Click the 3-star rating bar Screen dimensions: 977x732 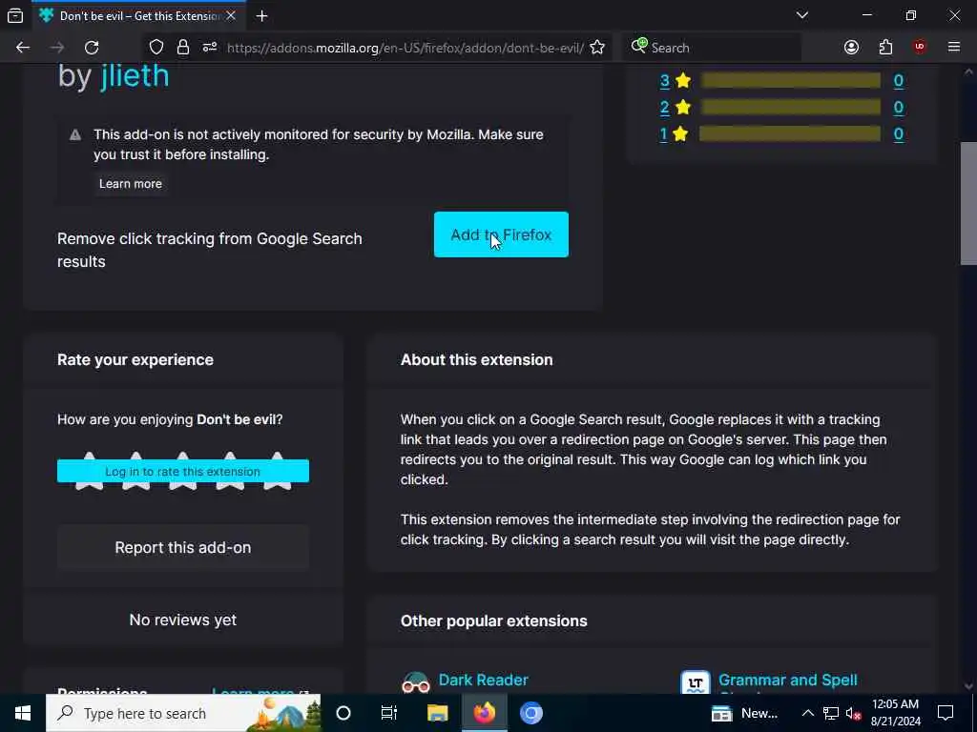pos(790,80)
